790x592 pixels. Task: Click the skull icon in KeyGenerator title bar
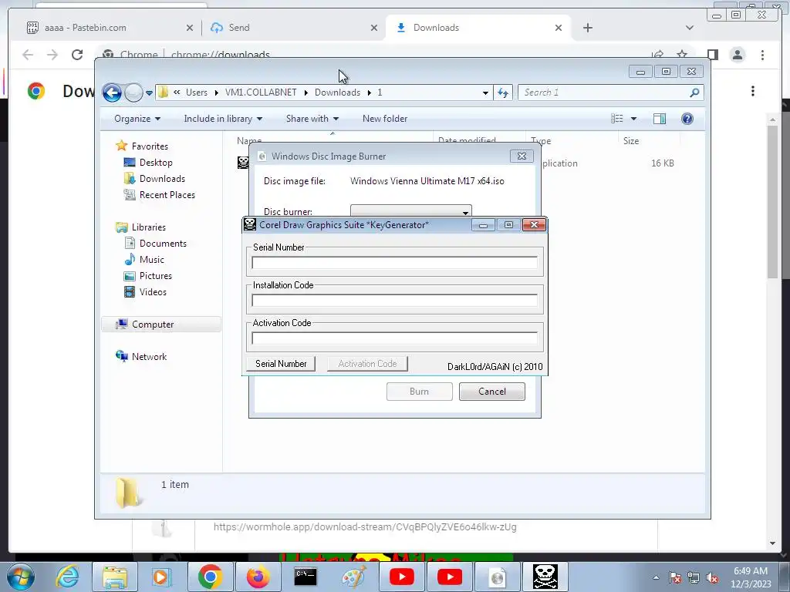250,224
